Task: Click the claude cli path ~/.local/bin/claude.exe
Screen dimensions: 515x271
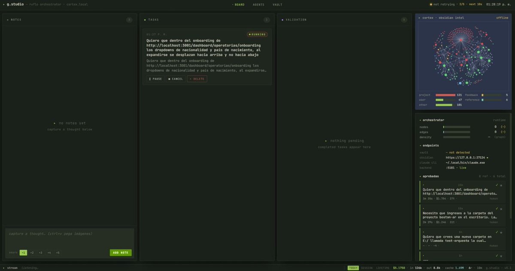Action: pos(465,163)
